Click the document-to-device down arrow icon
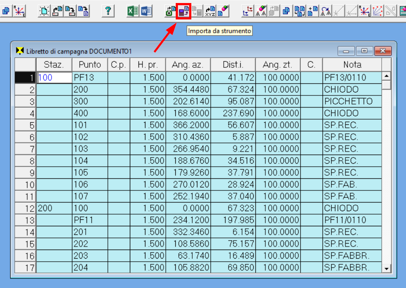Viewport: 406px width, 288px height. click(70, 11)
